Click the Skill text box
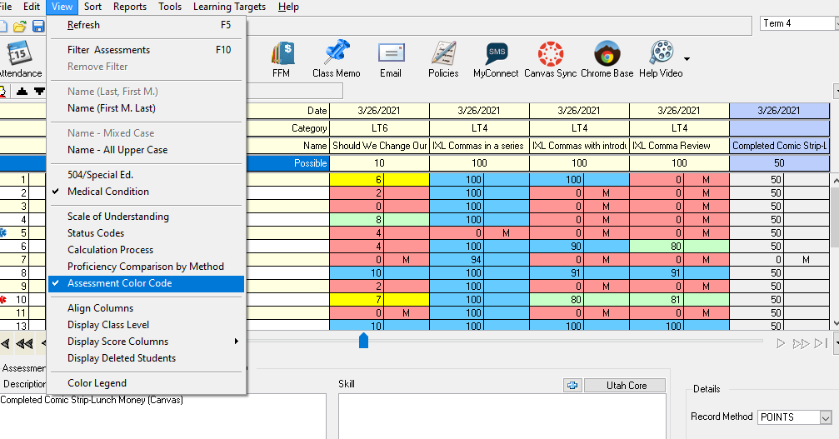Viewport: 839px width, 439px height. (x=502, y=417)
